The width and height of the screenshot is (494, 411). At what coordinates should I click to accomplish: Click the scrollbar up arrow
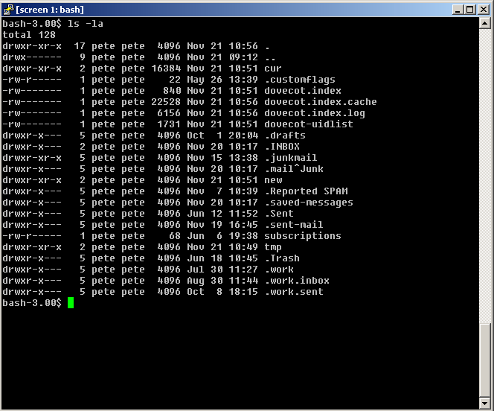pos(484,23)
